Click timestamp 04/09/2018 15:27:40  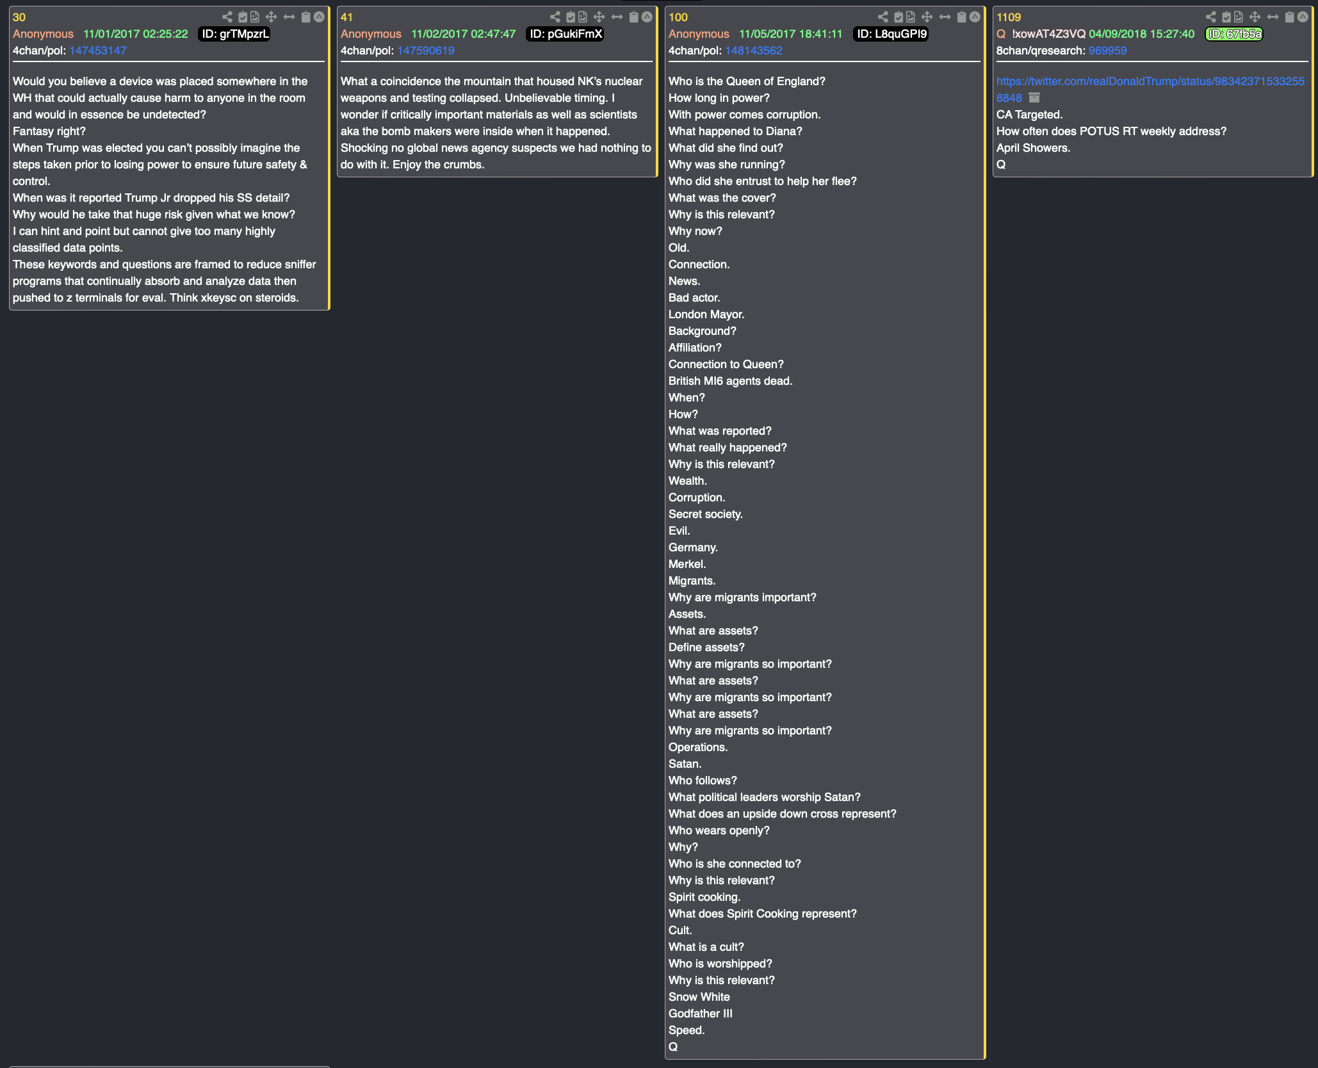(x=1142, y=34)
